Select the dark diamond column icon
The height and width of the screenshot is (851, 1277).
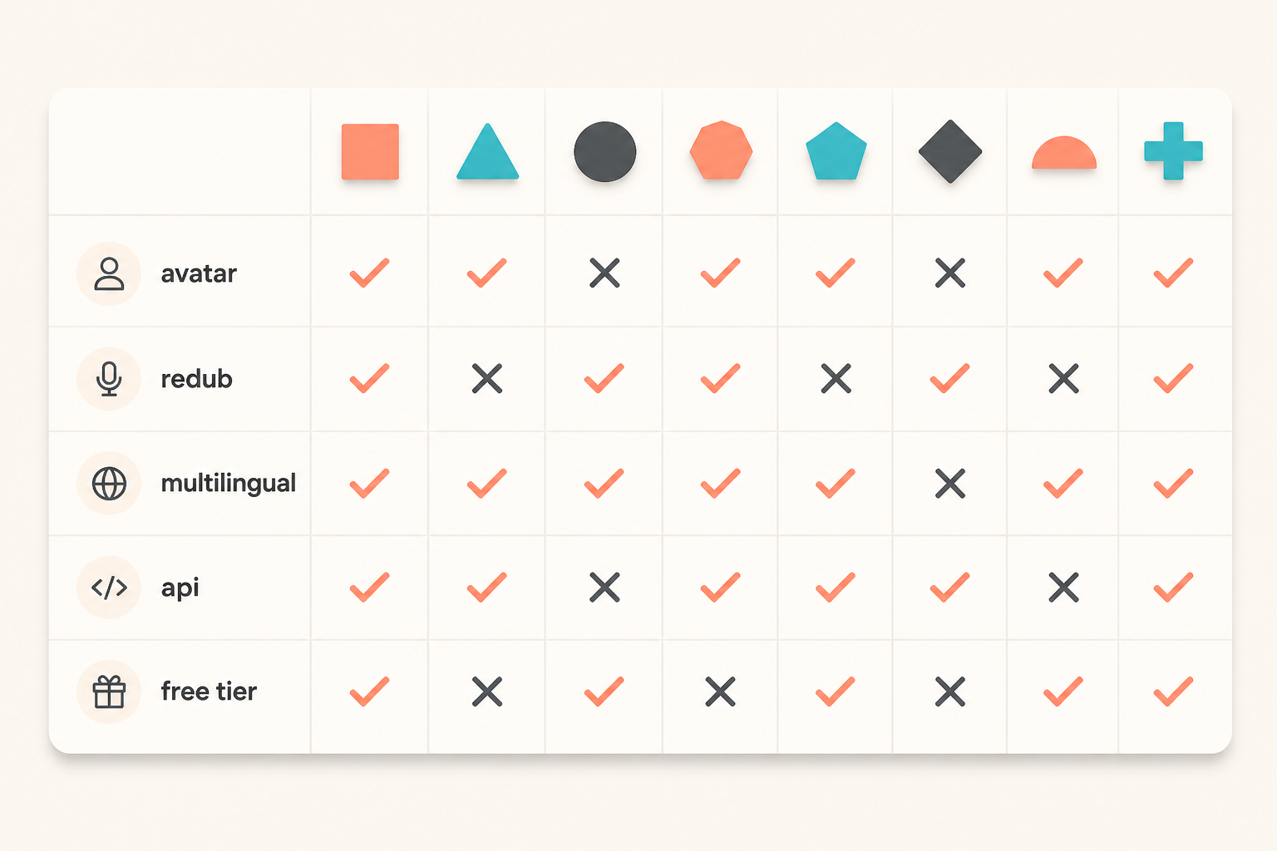[x=950, y=151]
